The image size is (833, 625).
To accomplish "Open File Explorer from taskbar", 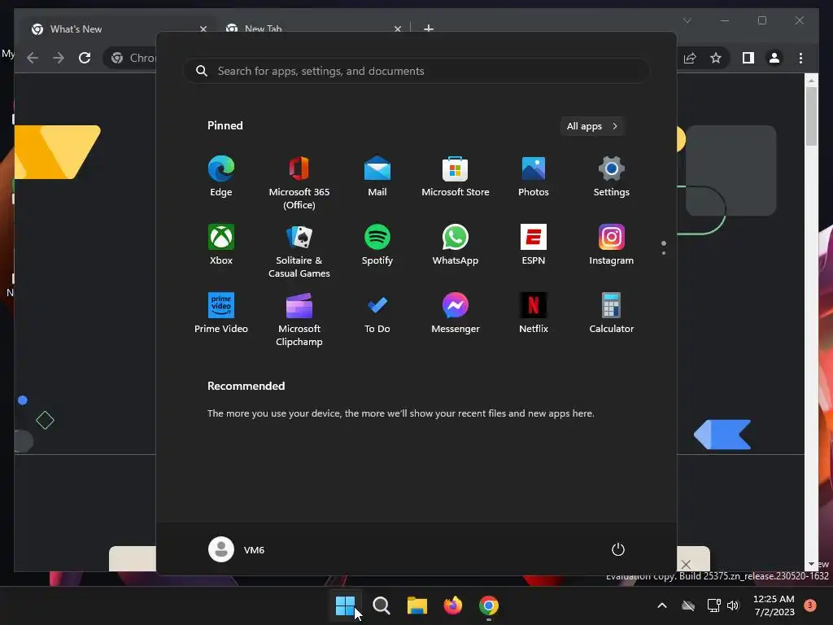I will (417, 605).
